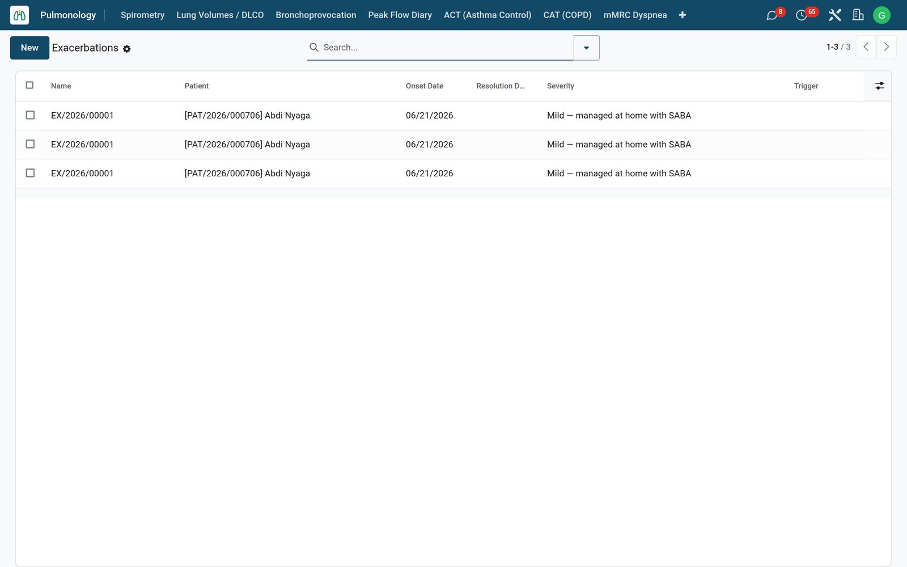Open the user avatar menu
The width and height of the screenshot is (907, 567).
point(881,15)
